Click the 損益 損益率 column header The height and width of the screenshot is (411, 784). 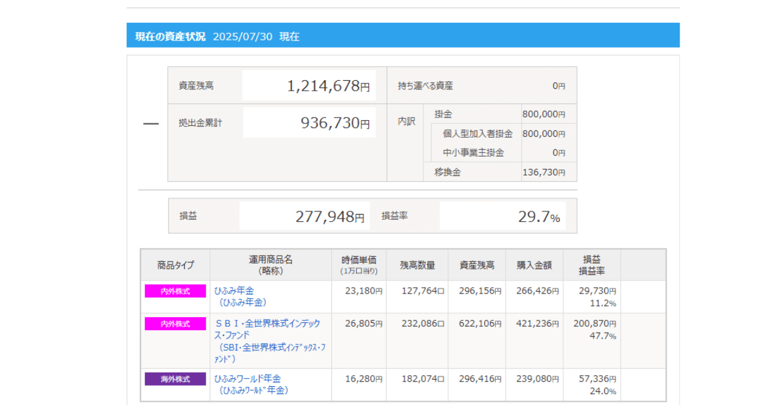click(592, 265)
